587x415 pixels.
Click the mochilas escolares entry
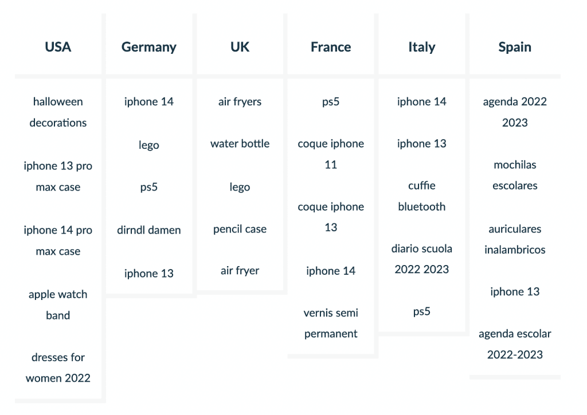click(515, 175)
